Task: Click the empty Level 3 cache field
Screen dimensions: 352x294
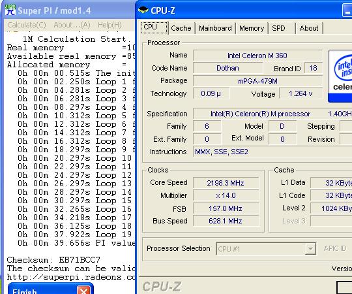Action: pos(331,221)
